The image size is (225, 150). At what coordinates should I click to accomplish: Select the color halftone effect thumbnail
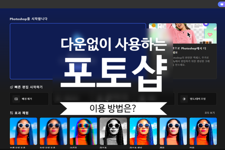[143, 131]
